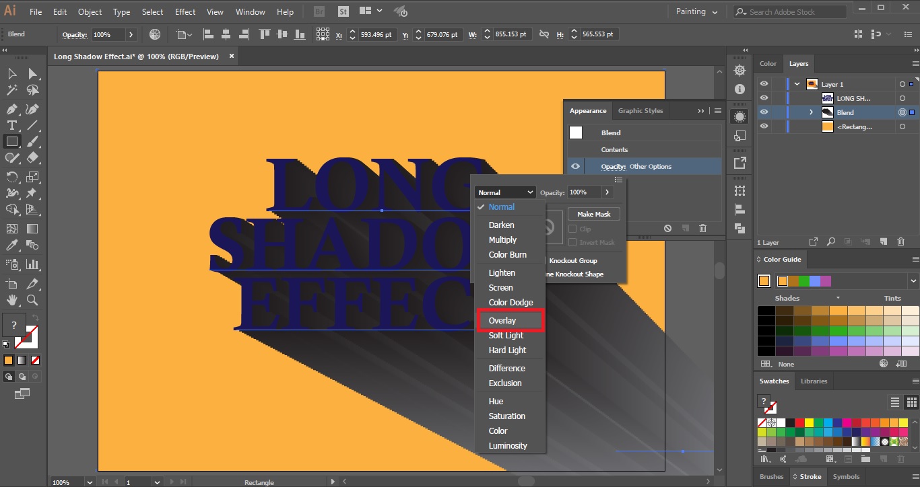Image resolution: width=920 pixels, height=487 pixels.
Task: Activate the Rectangle tool
Action: 11,141
